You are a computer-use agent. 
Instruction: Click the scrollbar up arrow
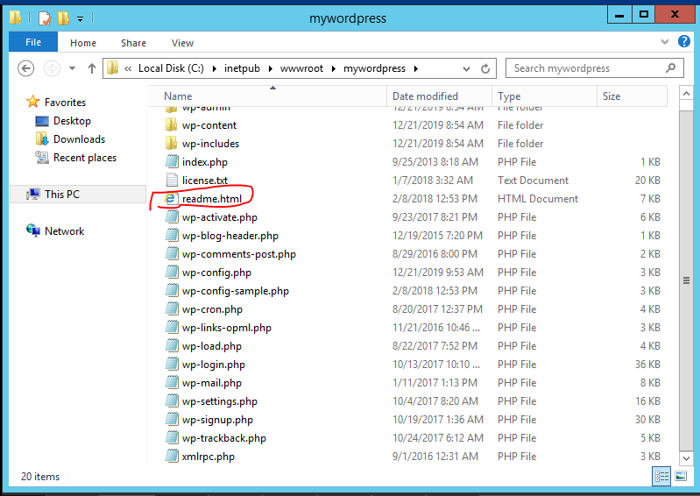tap(686, 93)
